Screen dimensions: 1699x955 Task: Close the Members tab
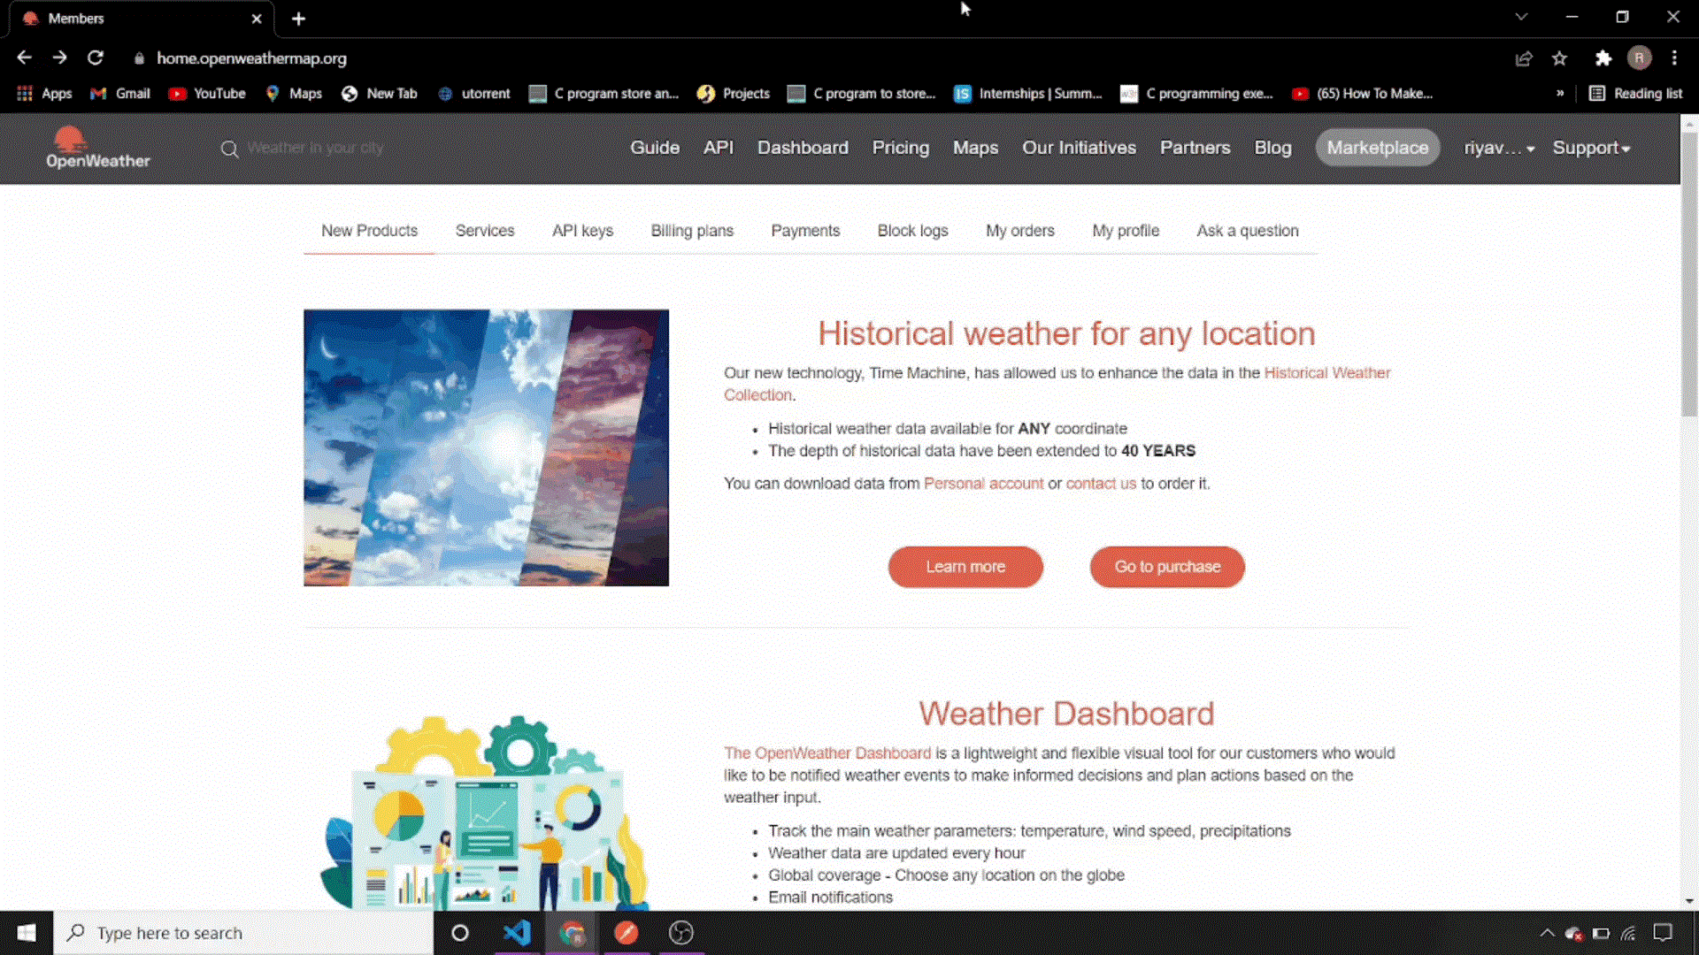(x=257, y=19)
